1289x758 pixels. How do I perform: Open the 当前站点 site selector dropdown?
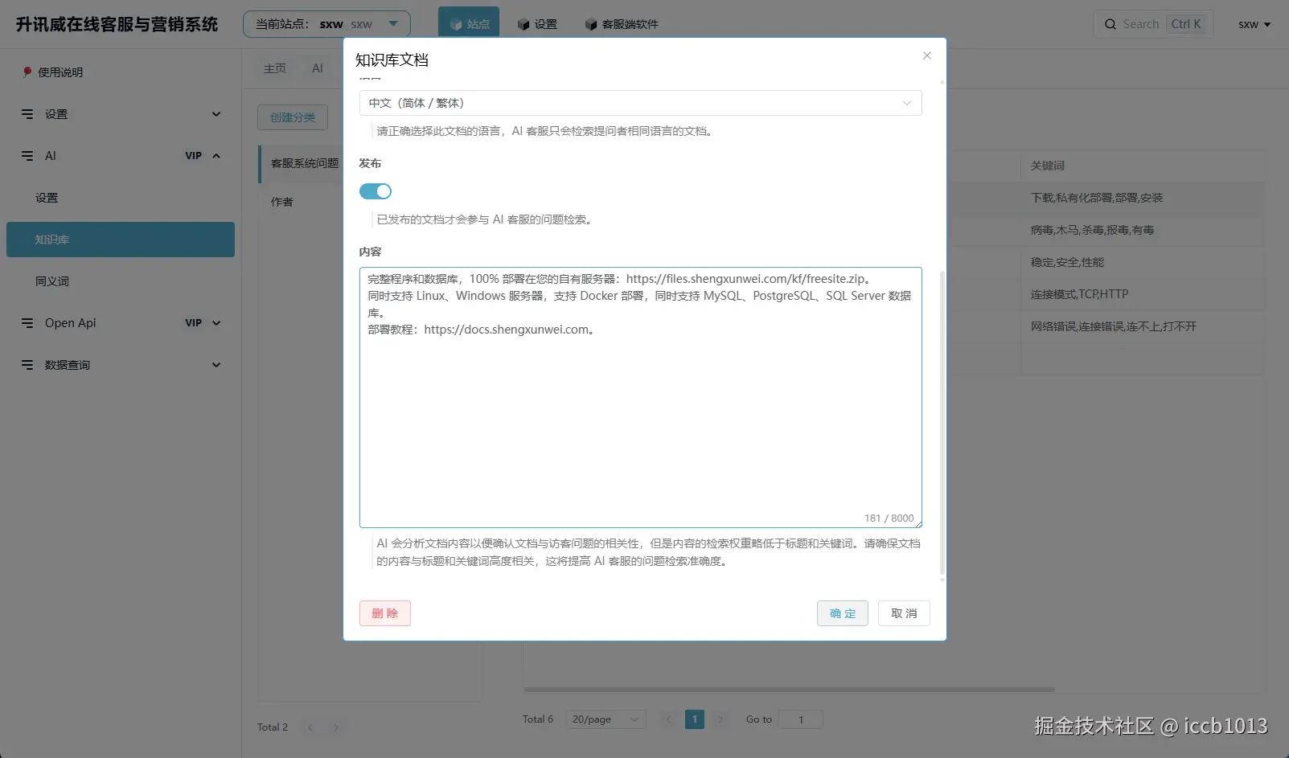tap(393, 23)
